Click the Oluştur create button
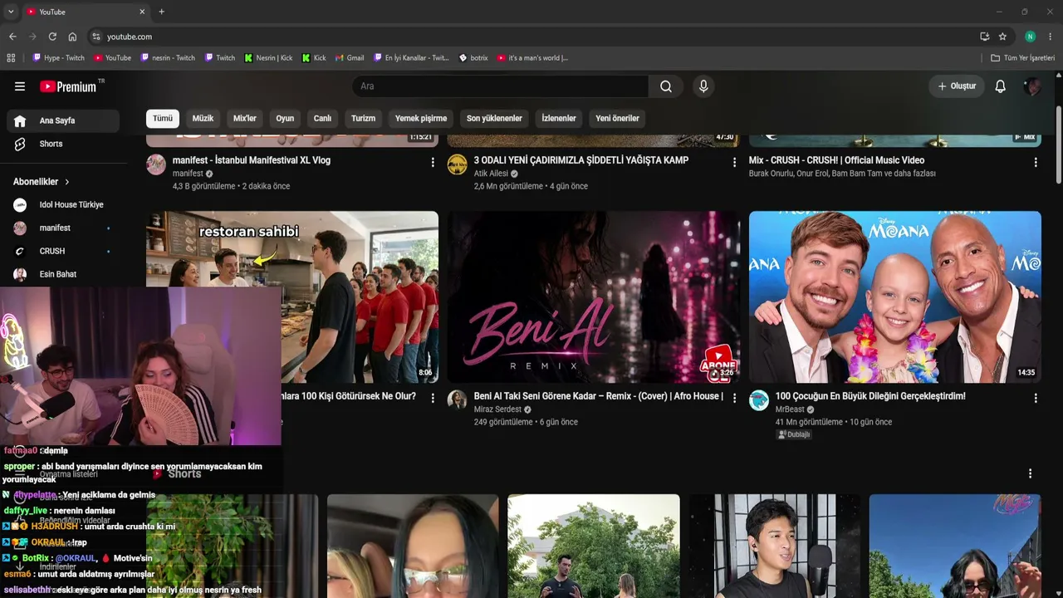The width and height of the screenshot is (1063, 598). [957, 86]
